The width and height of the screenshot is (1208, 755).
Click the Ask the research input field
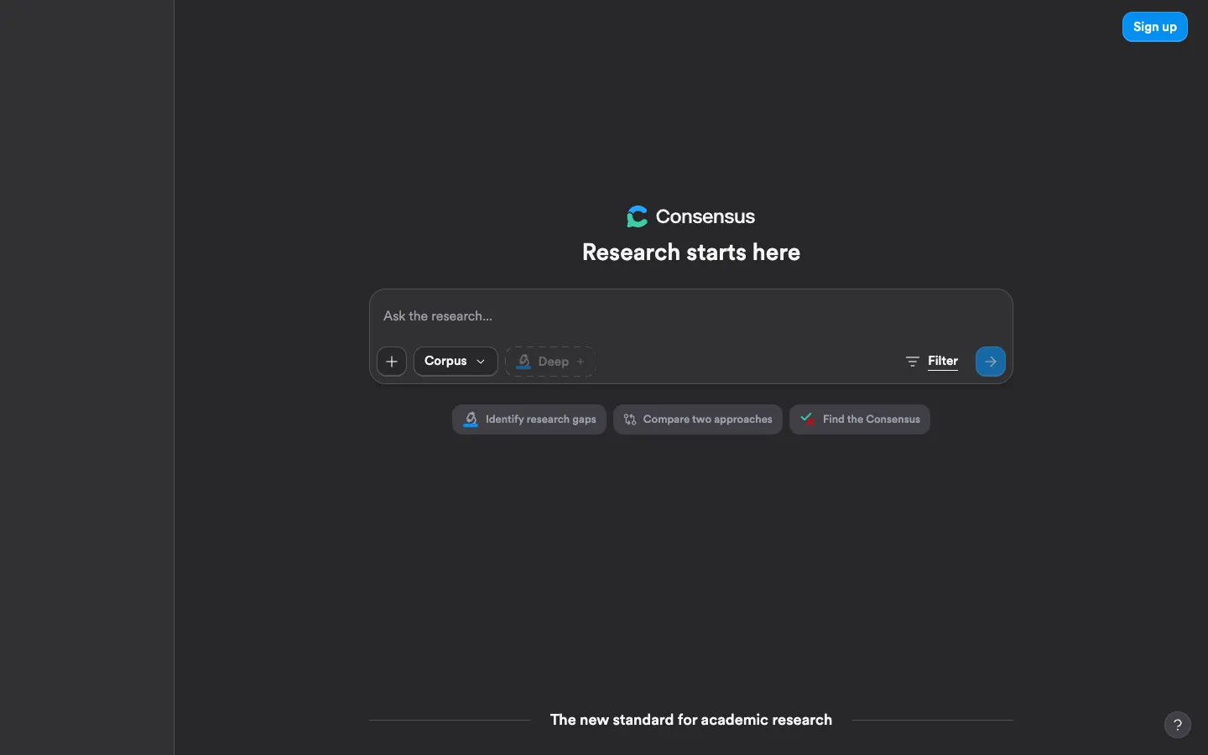coord(691,316)
